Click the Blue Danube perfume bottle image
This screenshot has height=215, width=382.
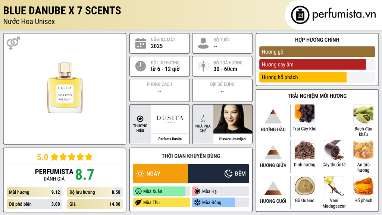tap(65, 88)
